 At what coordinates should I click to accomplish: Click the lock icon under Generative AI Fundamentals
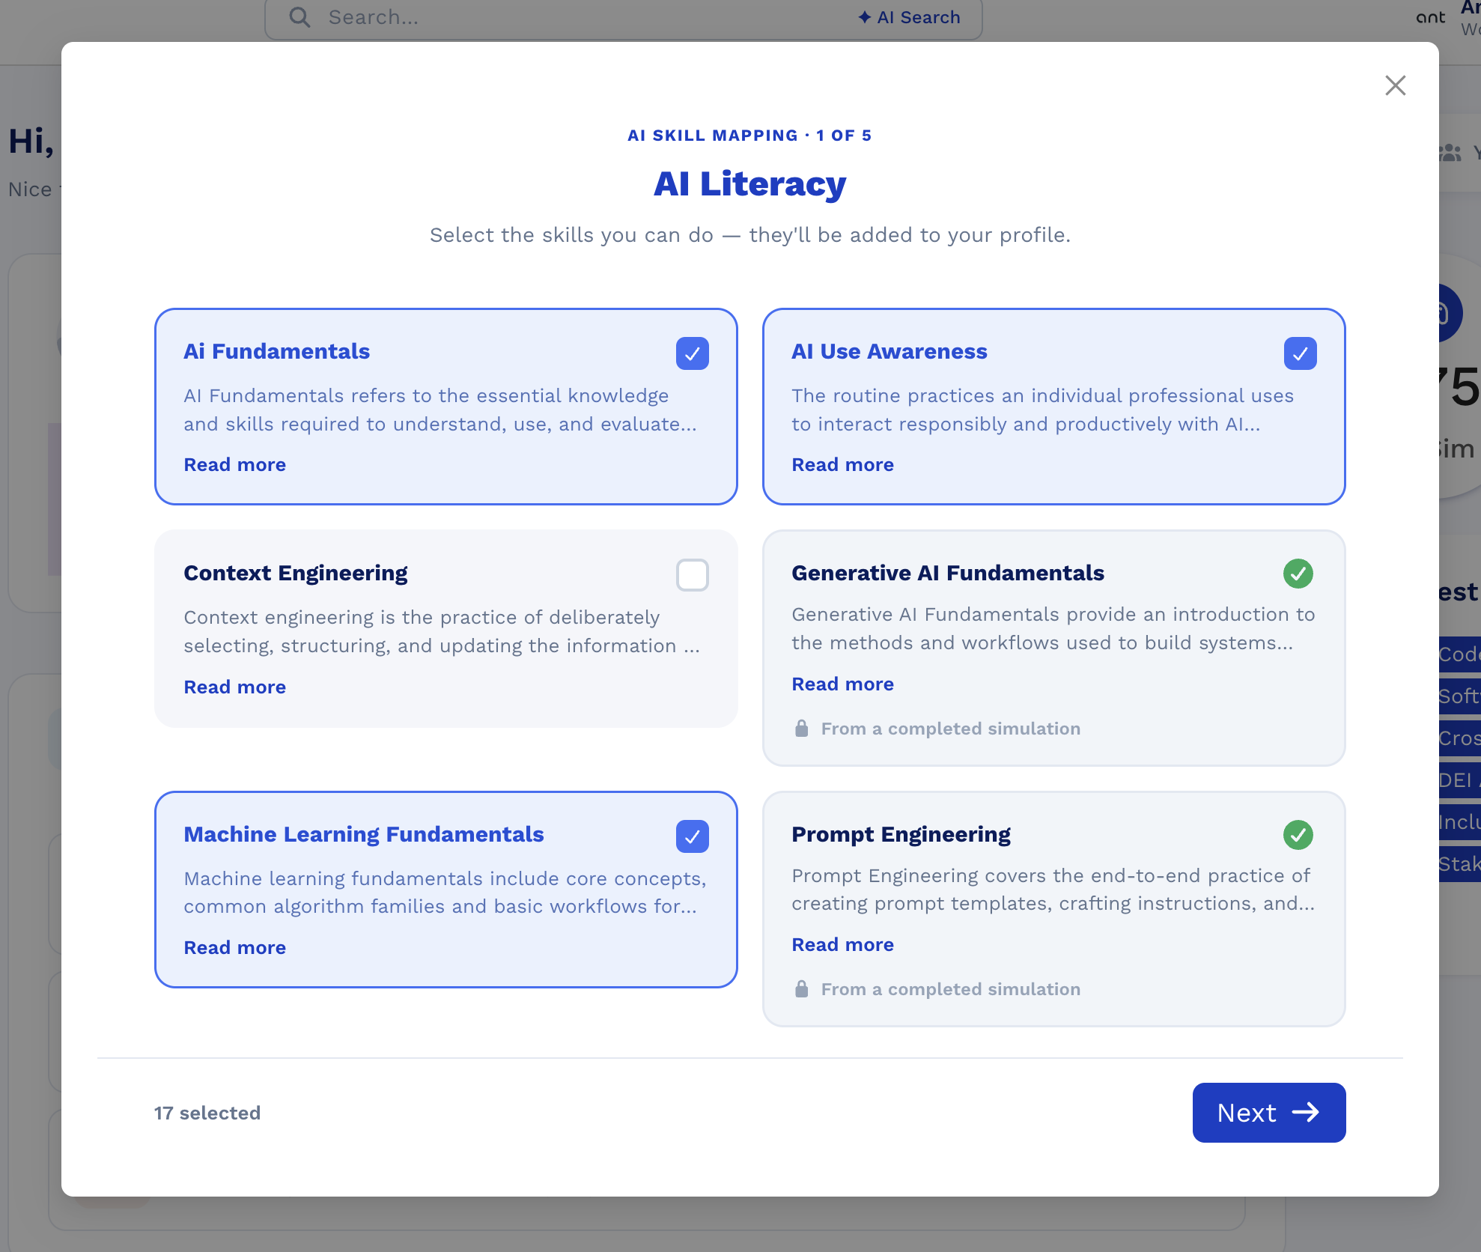(x=801, y=729)
